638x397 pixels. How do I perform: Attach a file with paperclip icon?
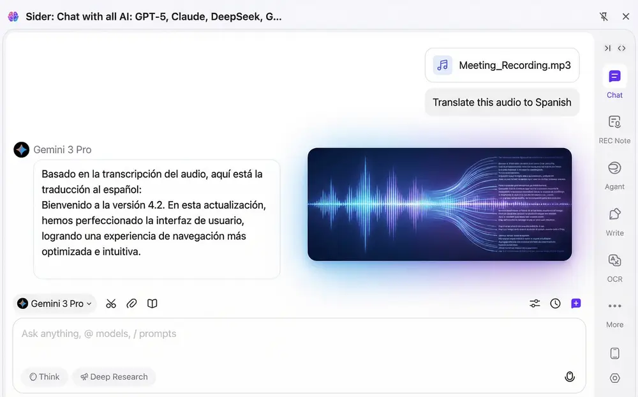click(131, 303)
